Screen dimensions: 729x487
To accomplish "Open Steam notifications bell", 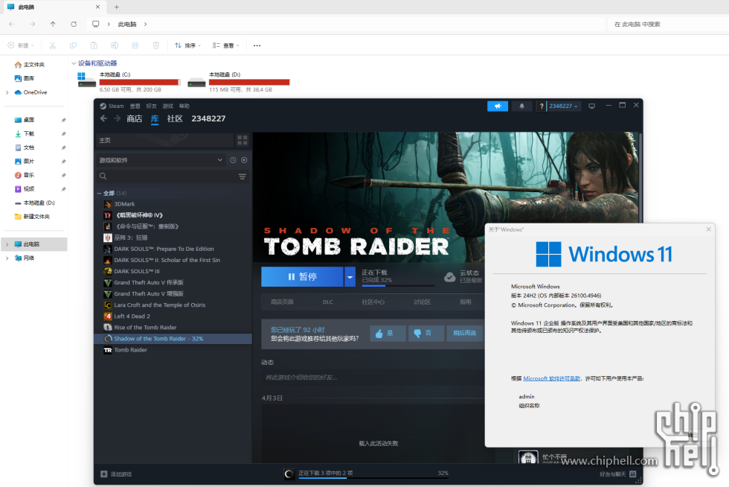I will click(x=521, y=106).
